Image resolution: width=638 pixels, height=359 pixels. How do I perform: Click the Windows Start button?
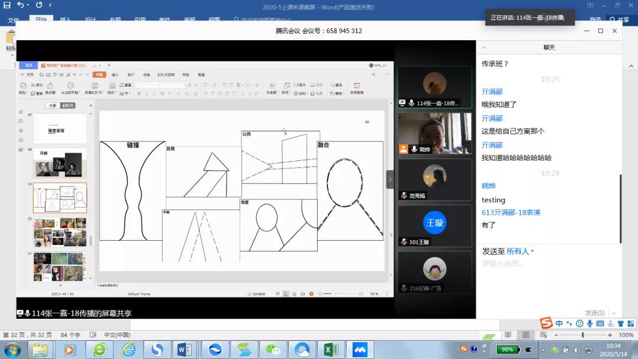(12, 350)
